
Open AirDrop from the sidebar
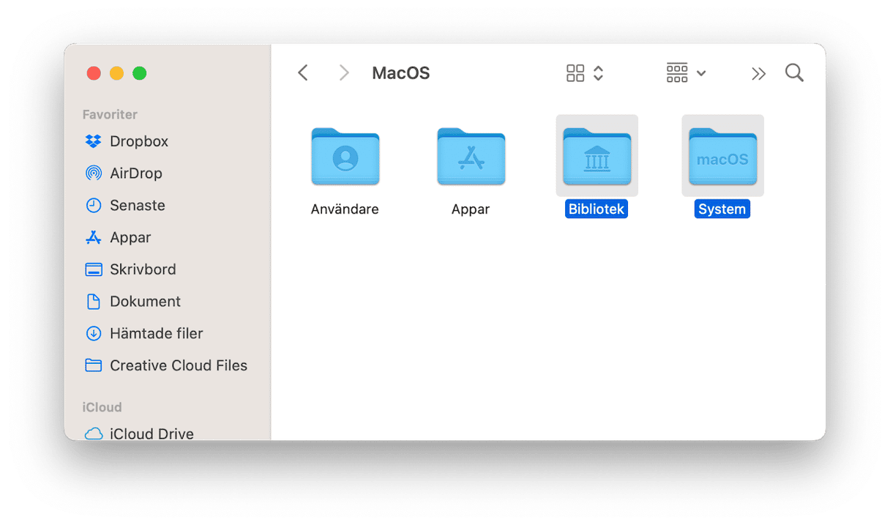coord(135,174)
